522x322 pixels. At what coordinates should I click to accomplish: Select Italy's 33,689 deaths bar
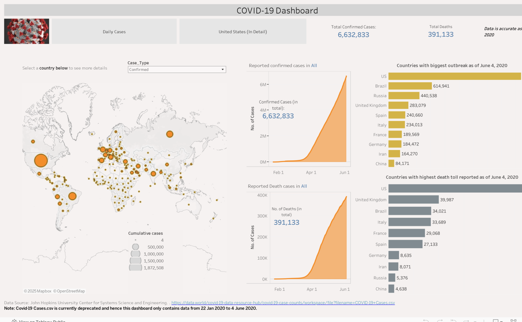coord(410,222)
